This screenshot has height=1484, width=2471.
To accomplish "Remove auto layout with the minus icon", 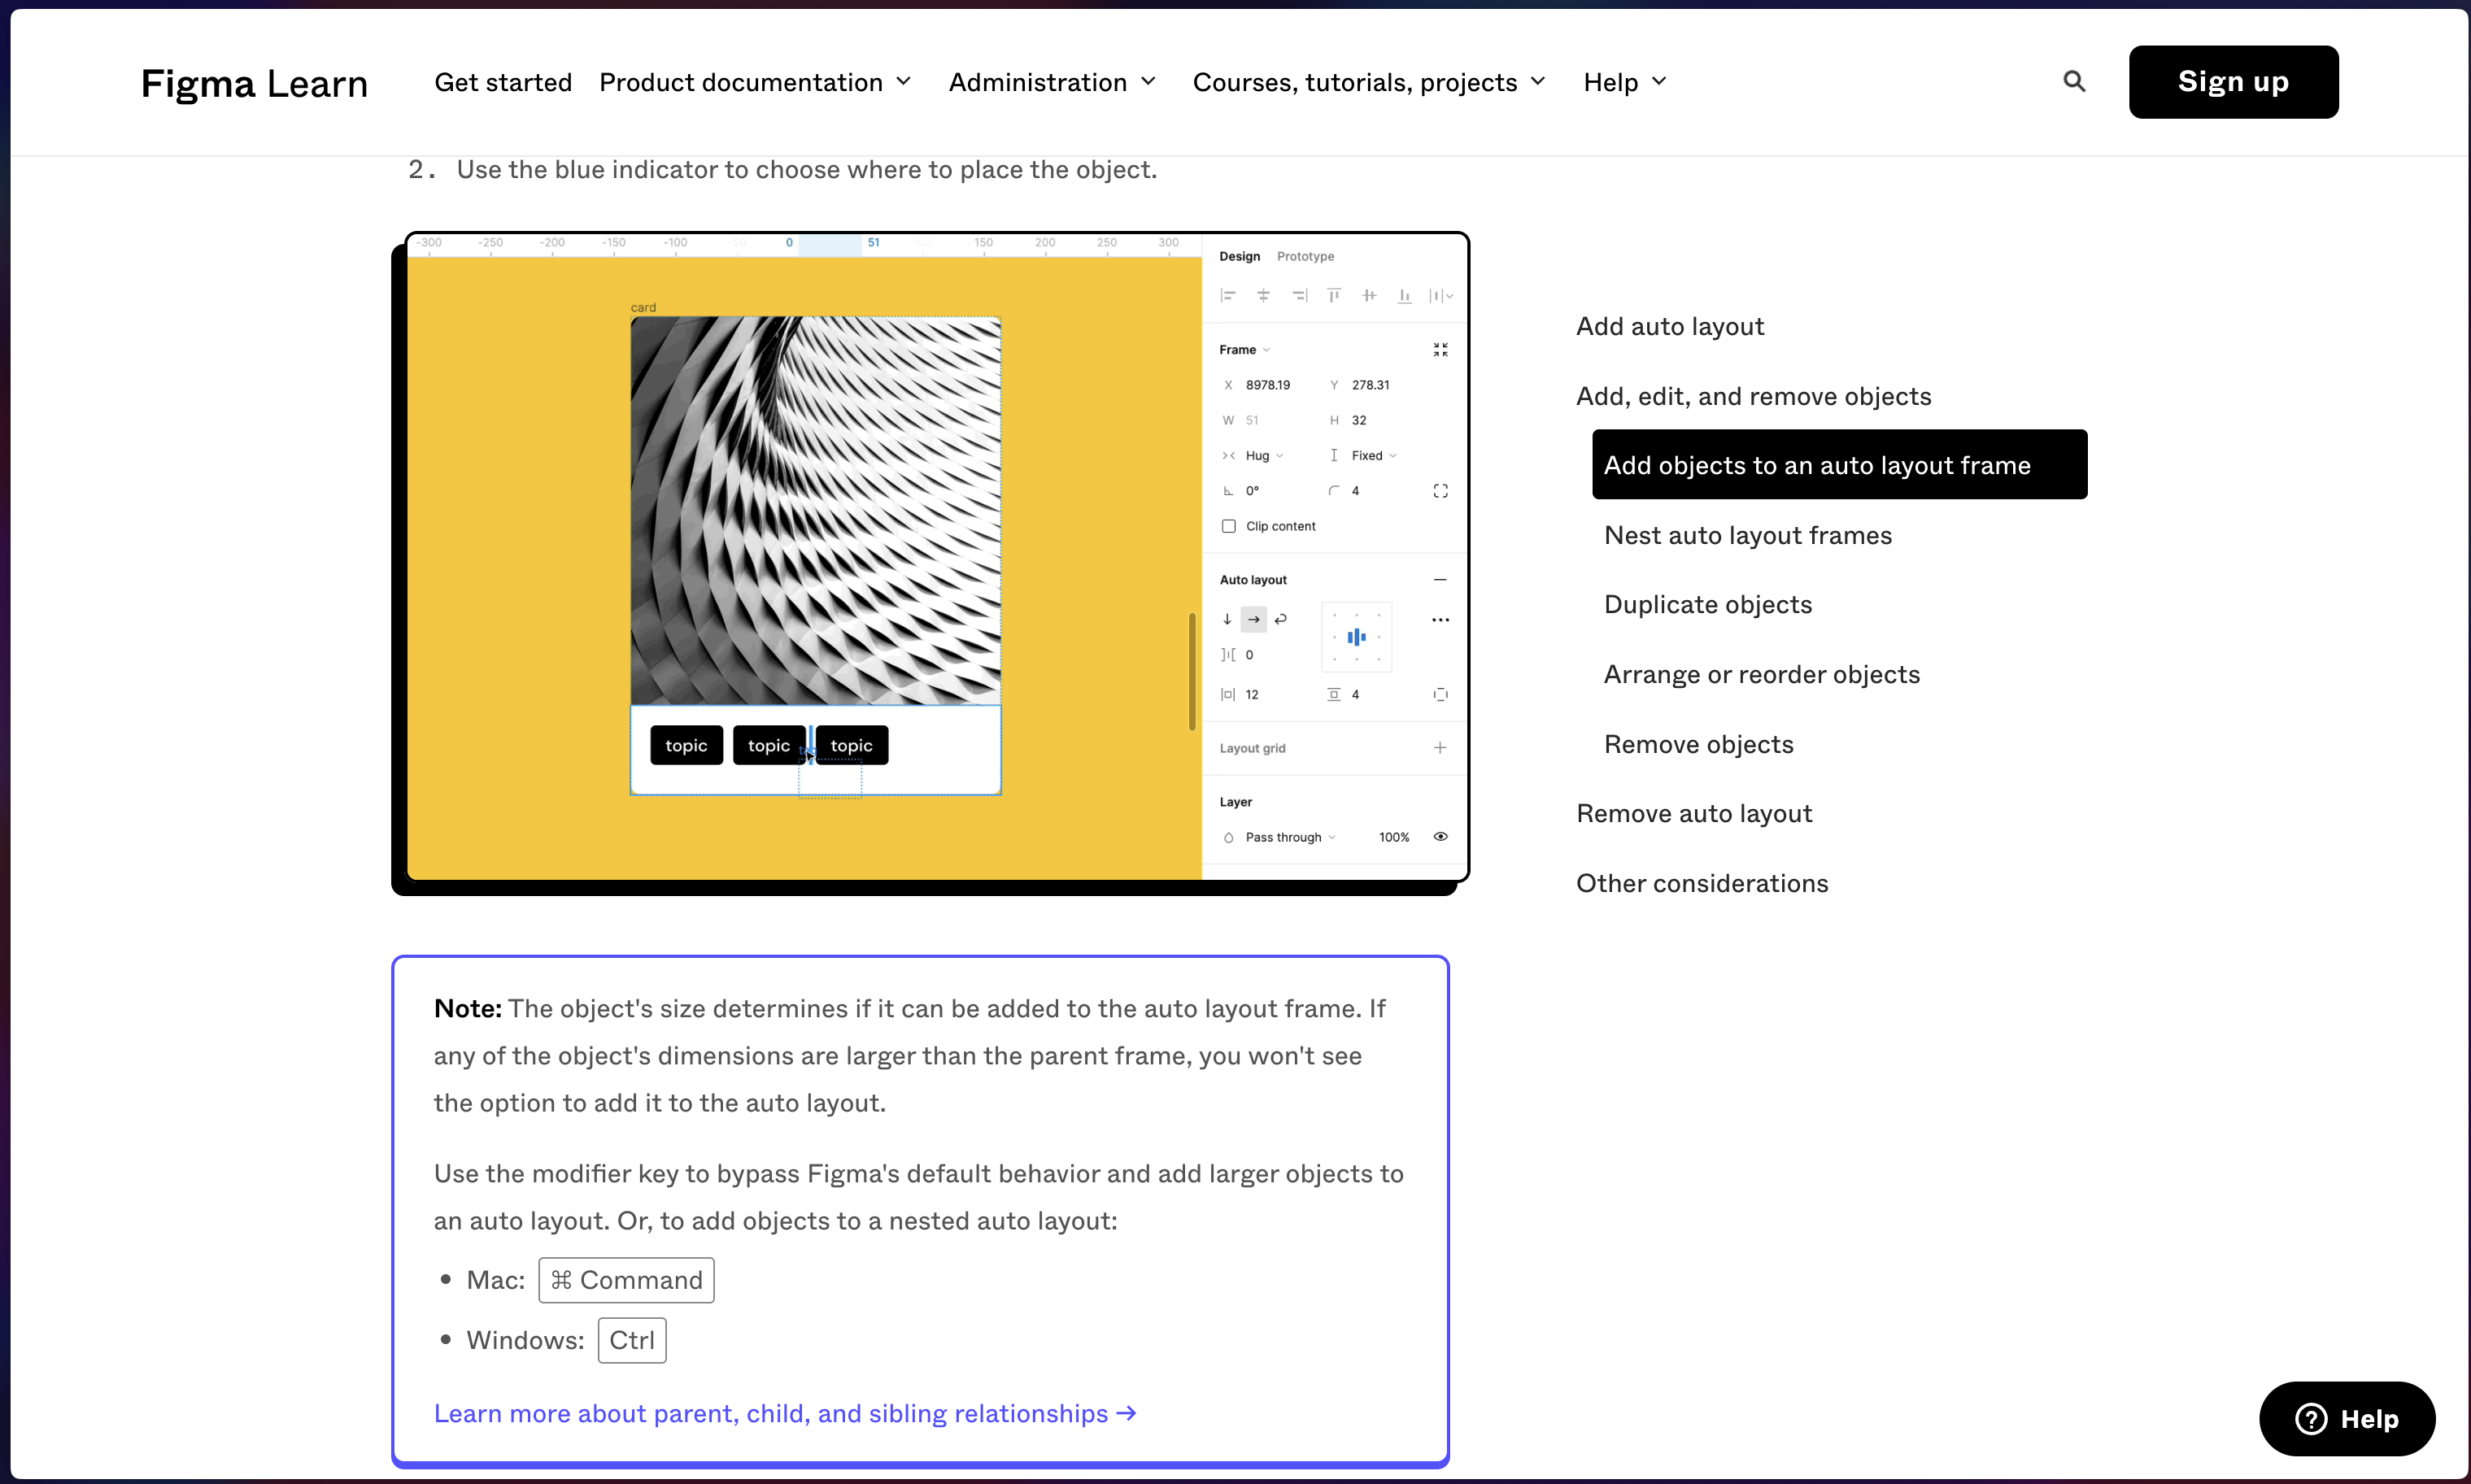I will coord(1440,579).
